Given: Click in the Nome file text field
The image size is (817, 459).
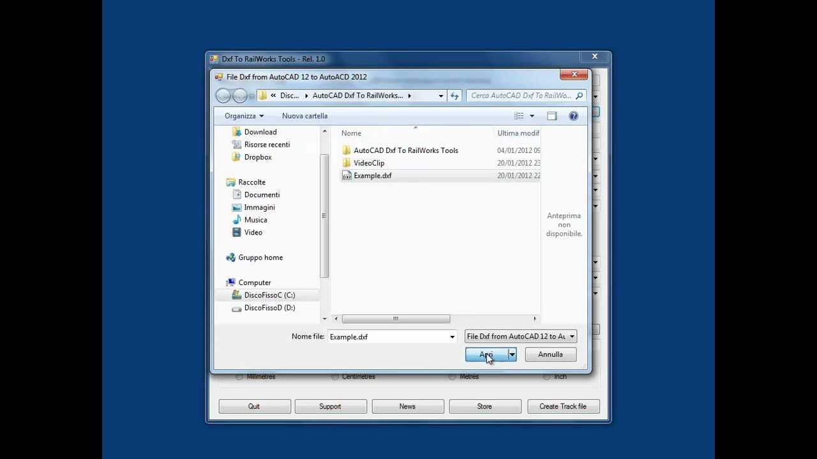Looking at the screenshot, I should click(x=387, y=337).
